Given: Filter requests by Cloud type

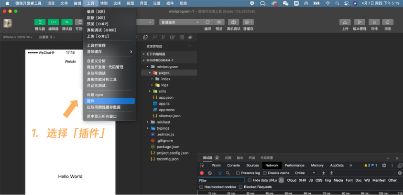Looking at the screenshot, I should (292, 180).
